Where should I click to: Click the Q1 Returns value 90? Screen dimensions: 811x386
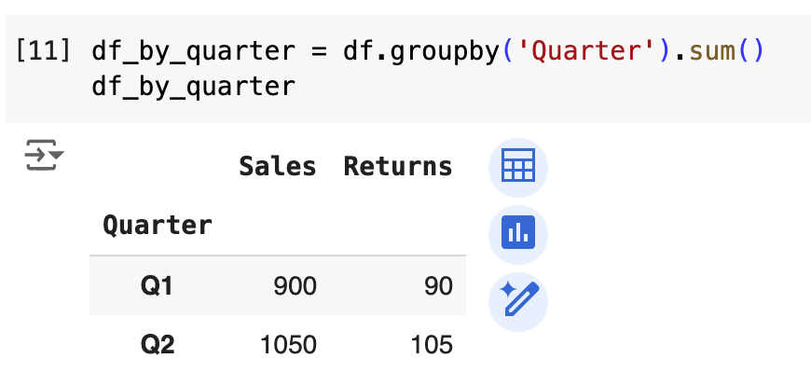[x=436, y=286]
